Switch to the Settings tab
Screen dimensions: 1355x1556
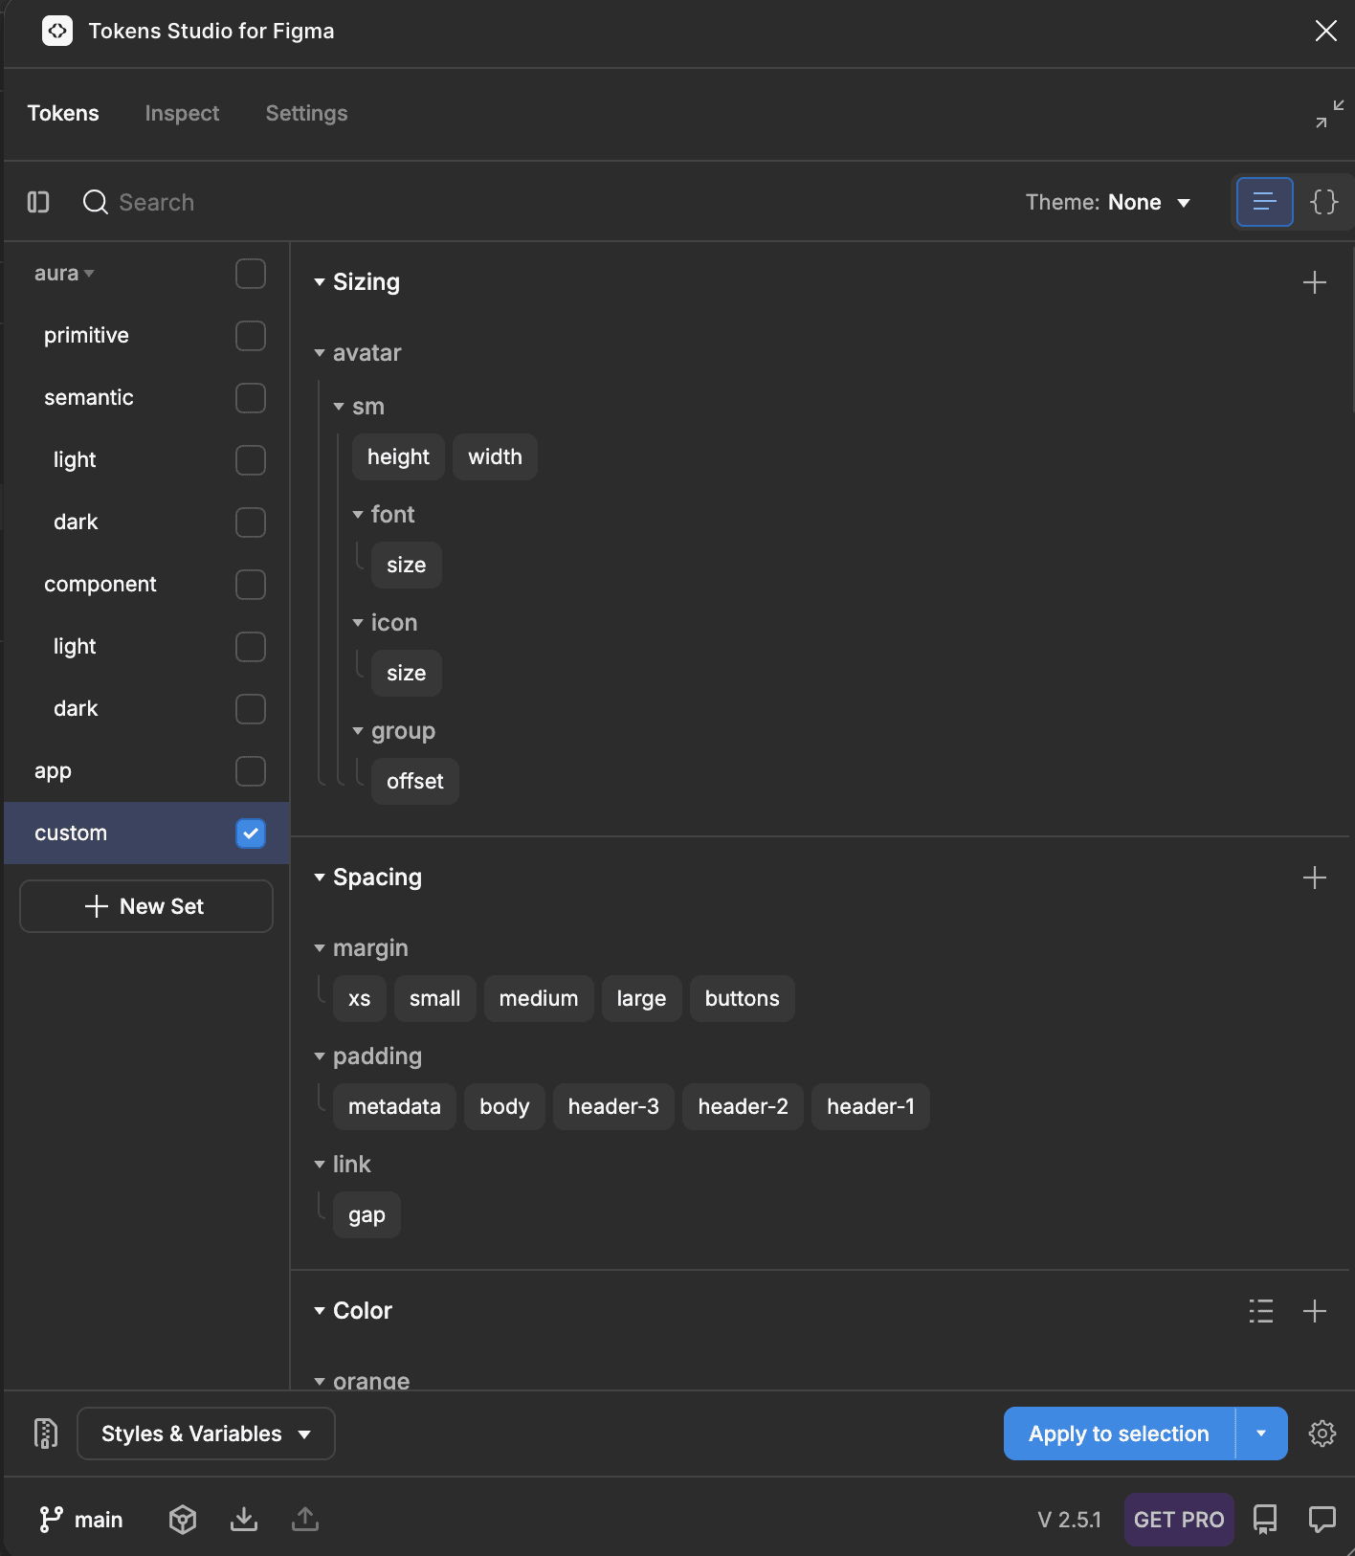point(306,113)
